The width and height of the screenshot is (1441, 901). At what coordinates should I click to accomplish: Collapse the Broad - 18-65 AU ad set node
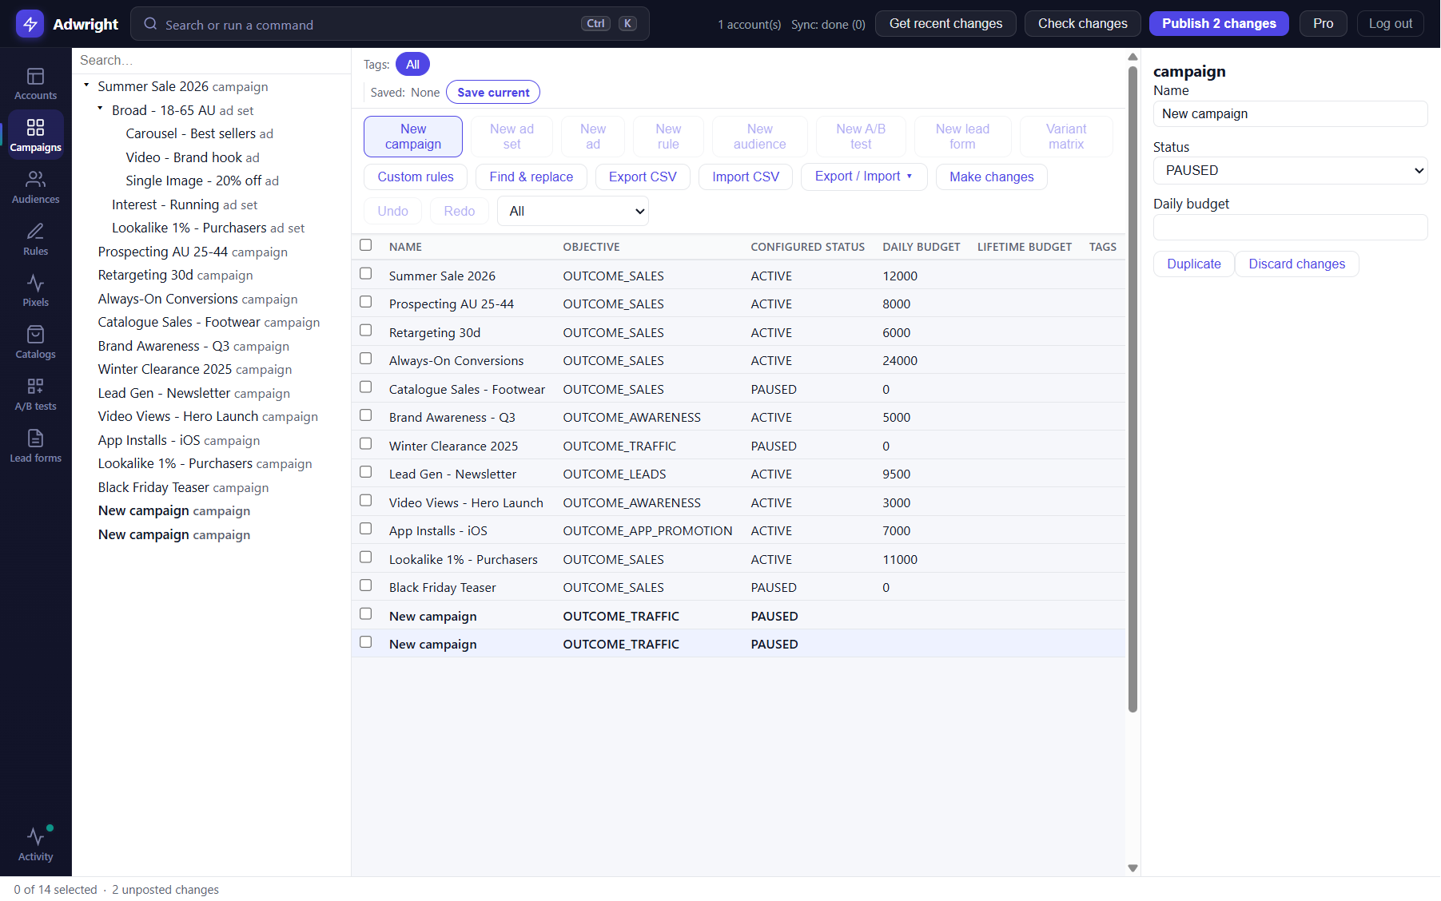pos(100,108)
